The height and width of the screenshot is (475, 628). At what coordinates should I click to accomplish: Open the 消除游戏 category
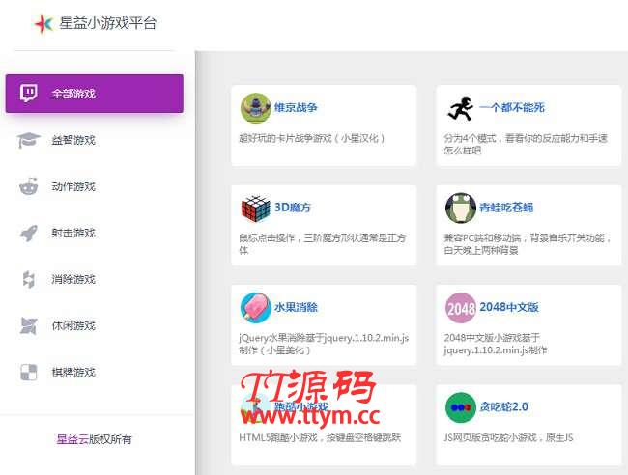tap(73, 279)
